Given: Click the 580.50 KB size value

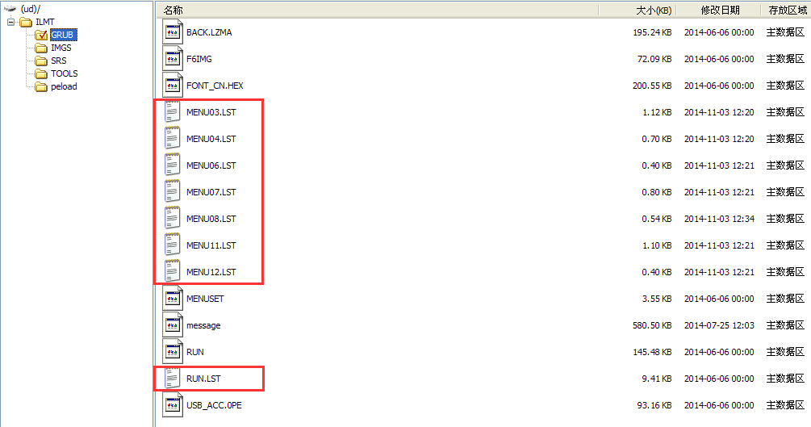Looking at the screenshot, I should (652, 325).
